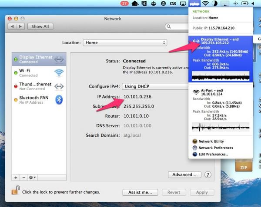
Task: Remove selected service with minus button
Action: point(23,177)
